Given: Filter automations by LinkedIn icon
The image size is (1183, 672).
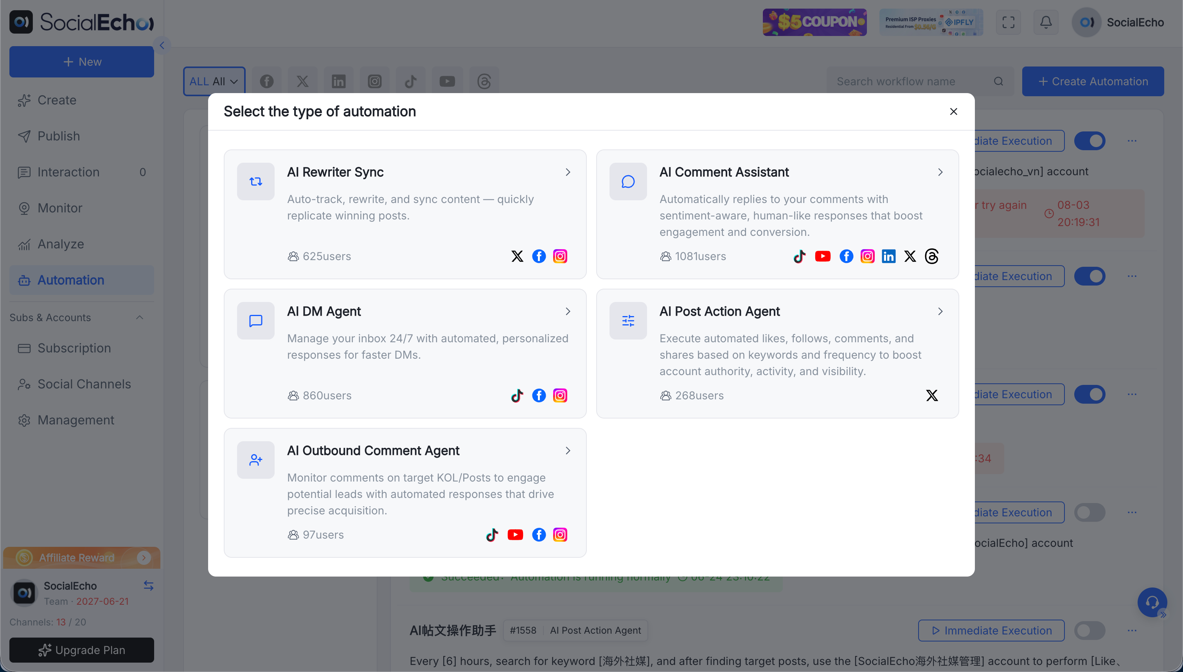Looking at the screenshot, I should point(339,81).
